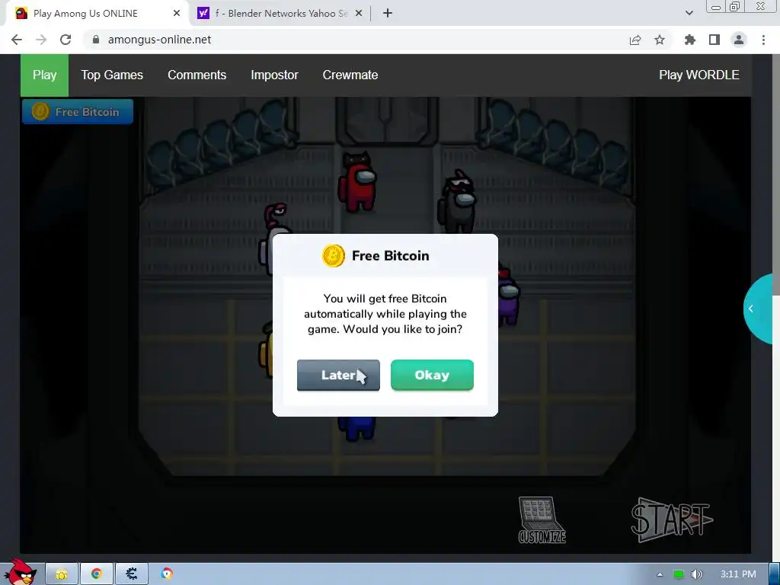Bookmark this page with the star icon
Image resolution: width=780 pixels, height=585 pixels.
(x=660, y=40)
